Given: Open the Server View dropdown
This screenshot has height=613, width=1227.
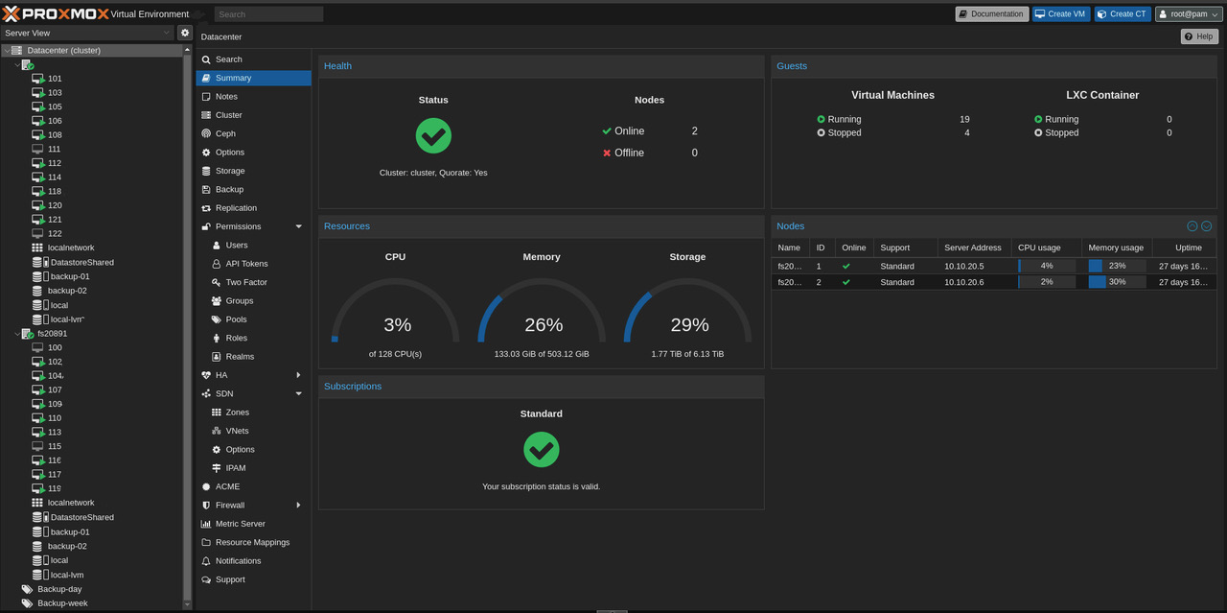Looking at the screenshot, I should click(84, 32).
